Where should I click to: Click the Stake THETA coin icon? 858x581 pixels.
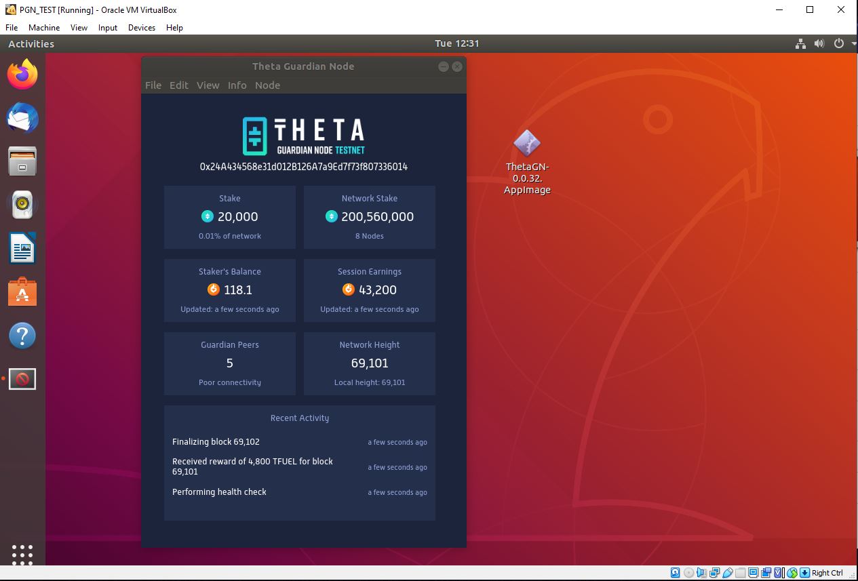[208, 216]
